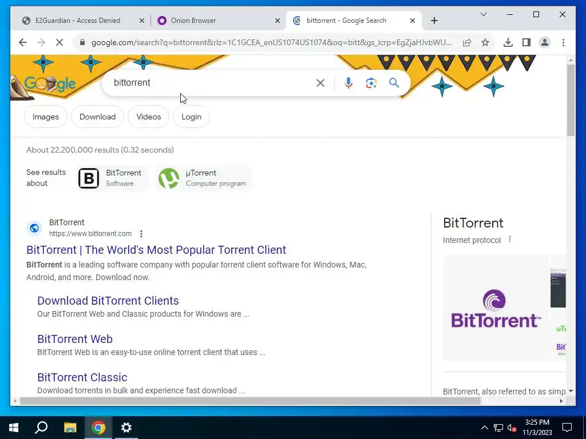
Task: Select the bittorrent - Google Search tab
Action: [x=346, y=21]
